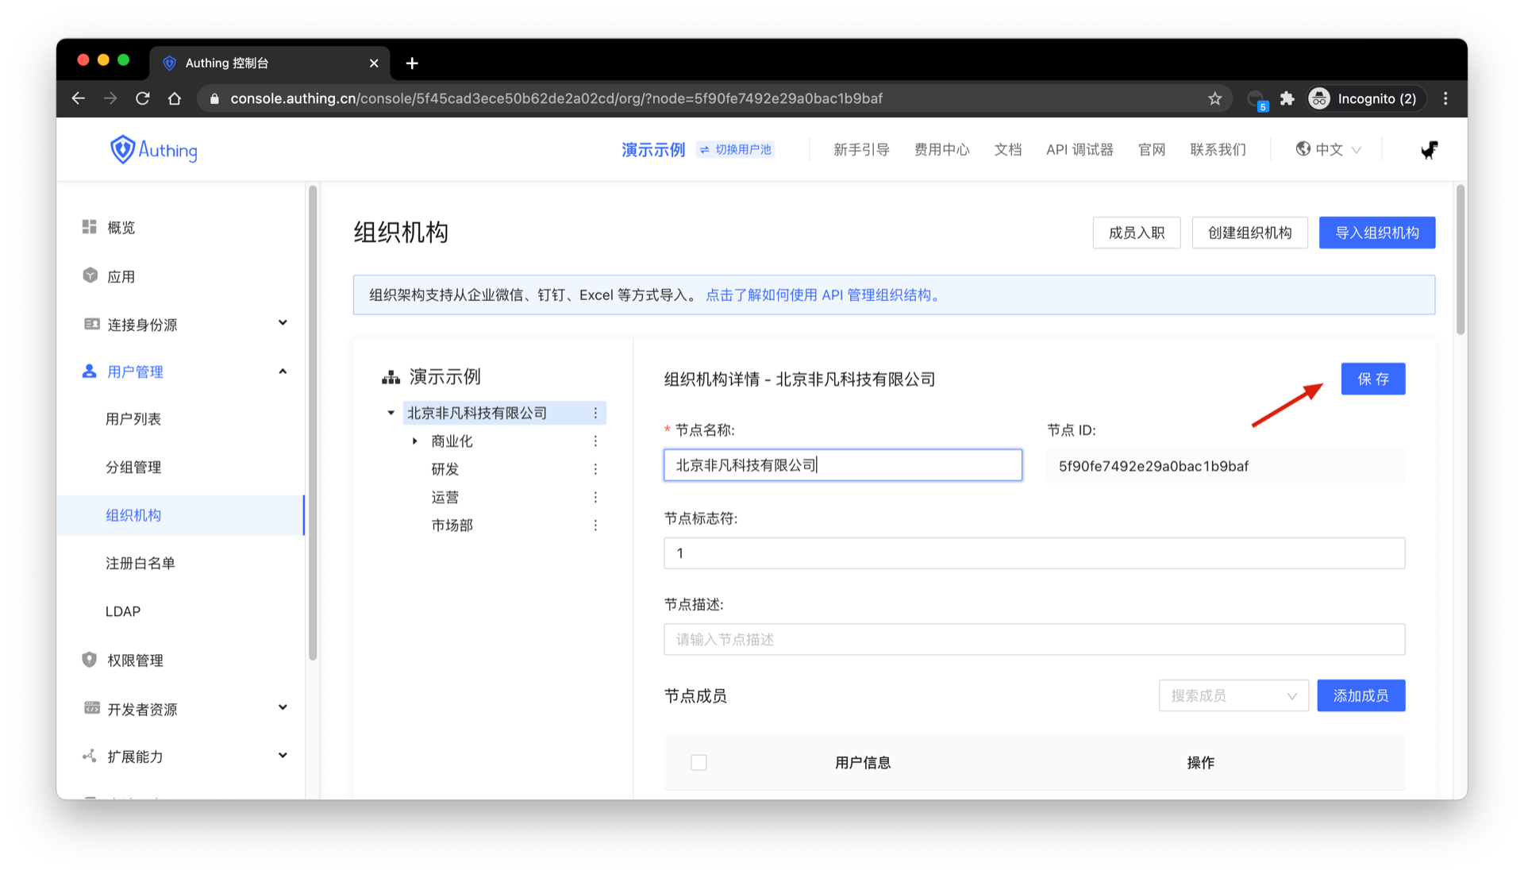Open the 搜索成员 dropdown
1524x874 pixels.
pos(1233,695)
